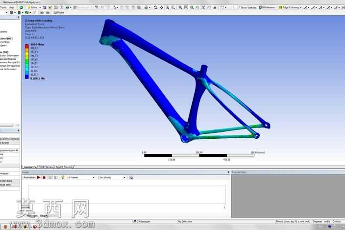Screen dimensions: 345x230
Task: Select Equivalent Stress in the outline tree
Action: [x=8, y=59]
